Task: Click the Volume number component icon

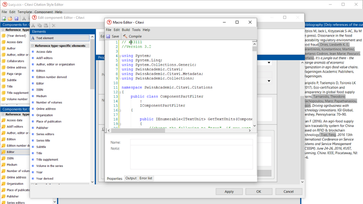Action: (x=3, y=99)
